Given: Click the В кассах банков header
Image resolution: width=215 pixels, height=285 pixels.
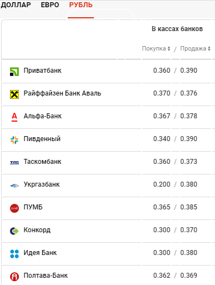Looking at the screenshot, I should point(177,29).
